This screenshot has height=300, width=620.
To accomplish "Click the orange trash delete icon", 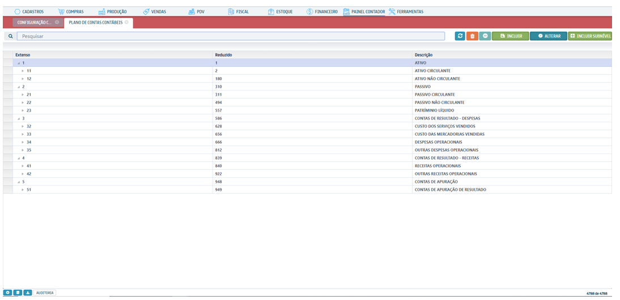I will coord(472,36).
